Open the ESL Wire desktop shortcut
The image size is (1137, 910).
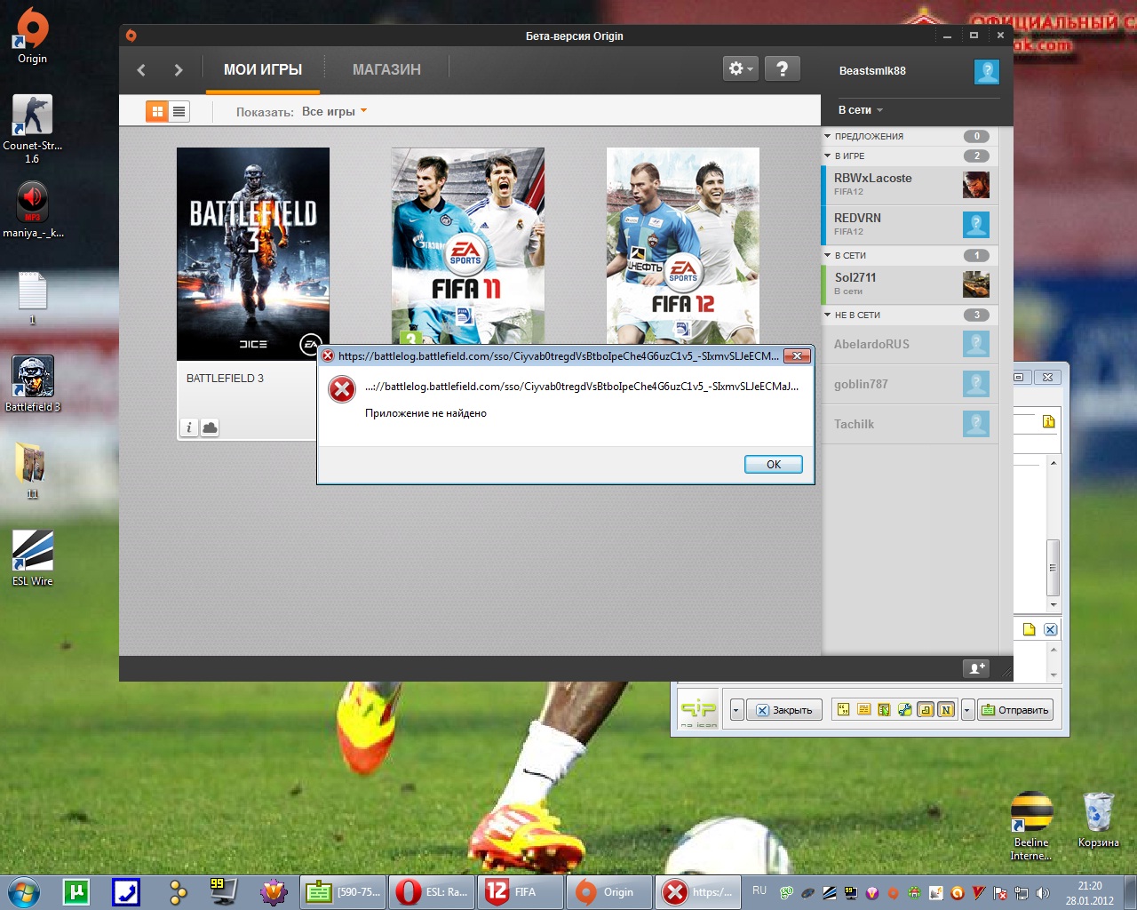coord(33,558)
